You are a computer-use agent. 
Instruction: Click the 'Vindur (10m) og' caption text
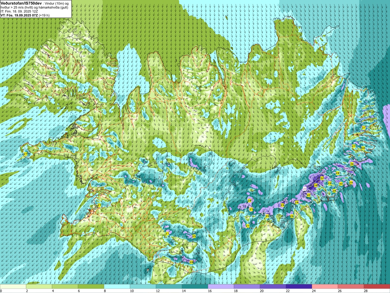tap(57, 3)
